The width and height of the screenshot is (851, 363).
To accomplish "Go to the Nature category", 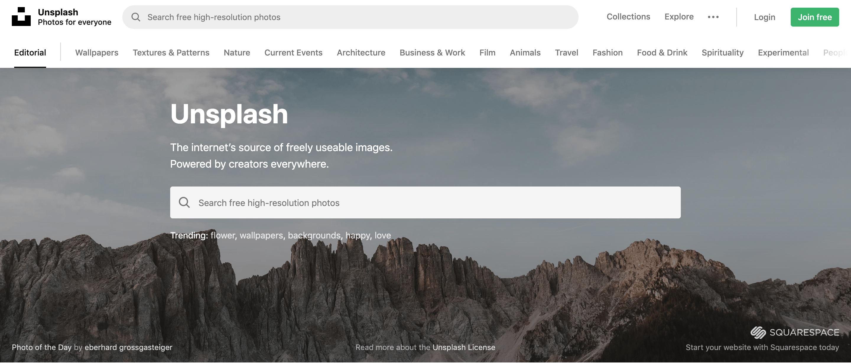I will (x=237, y=53).
